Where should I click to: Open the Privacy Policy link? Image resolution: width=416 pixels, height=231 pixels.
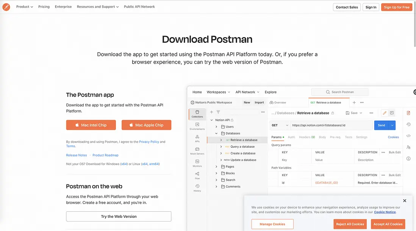point(149,142)
